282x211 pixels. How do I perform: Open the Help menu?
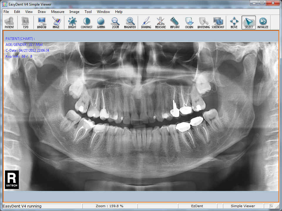coord(119,12)
